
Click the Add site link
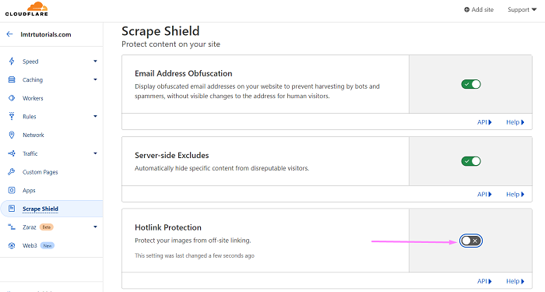[x=479, y=9]
